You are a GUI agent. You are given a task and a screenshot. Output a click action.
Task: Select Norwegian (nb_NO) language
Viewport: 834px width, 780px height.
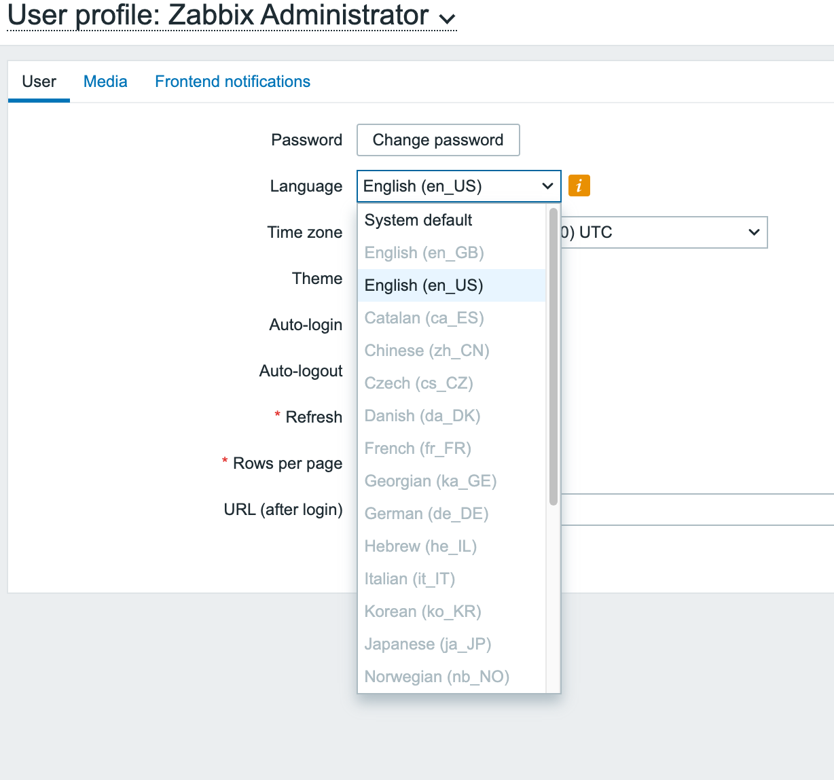point(437,676)
